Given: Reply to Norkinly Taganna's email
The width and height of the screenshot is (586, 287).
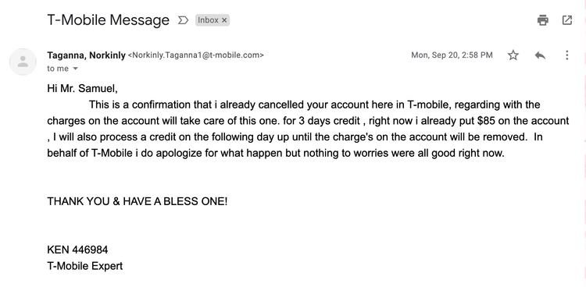Looking at the screenshot, I should click(x=540, y=55).
